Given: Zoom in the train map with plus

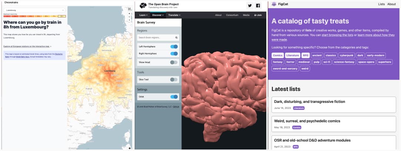Looking at the screenshot, I should (129, 14).
